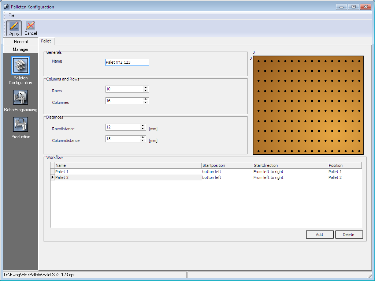
Task: Close the Palleten Konfiguration window
Action: [x=365, y=7]
